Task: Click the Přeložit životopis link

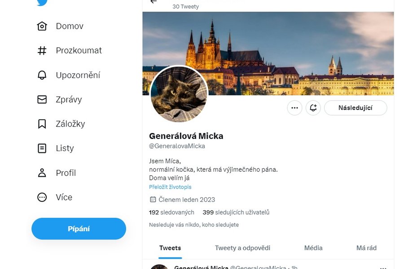Action: coord(170,187)
